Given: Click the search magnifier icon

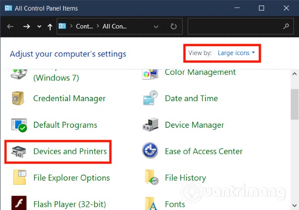Looking at the screenshot, I should [x=286, y=26].
